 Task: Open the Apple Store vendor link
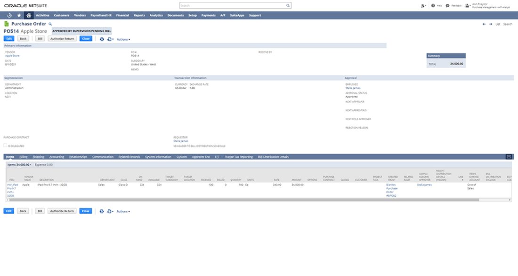[x=12, y=56]
